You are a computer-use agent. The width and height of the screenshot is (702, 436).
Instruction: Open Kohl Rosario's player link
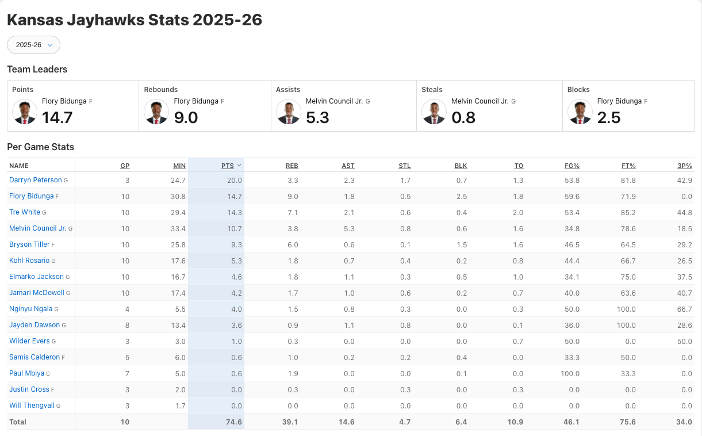click(x=29, y=261)
